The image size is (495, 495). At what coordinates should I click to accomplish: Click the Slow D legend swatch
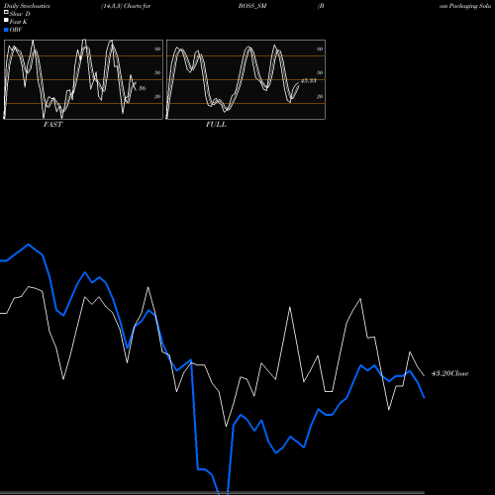coord(6,12)
